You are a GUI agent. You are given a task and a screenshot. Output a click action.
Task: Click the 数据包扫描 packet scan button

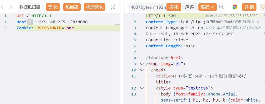tap(30, 7)
